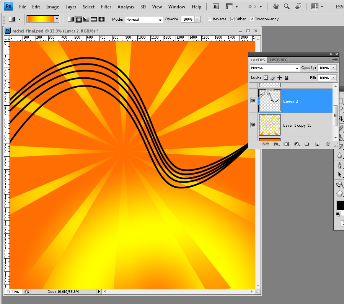Choose the Reflected Gradient style icon

tap(94, 19)
